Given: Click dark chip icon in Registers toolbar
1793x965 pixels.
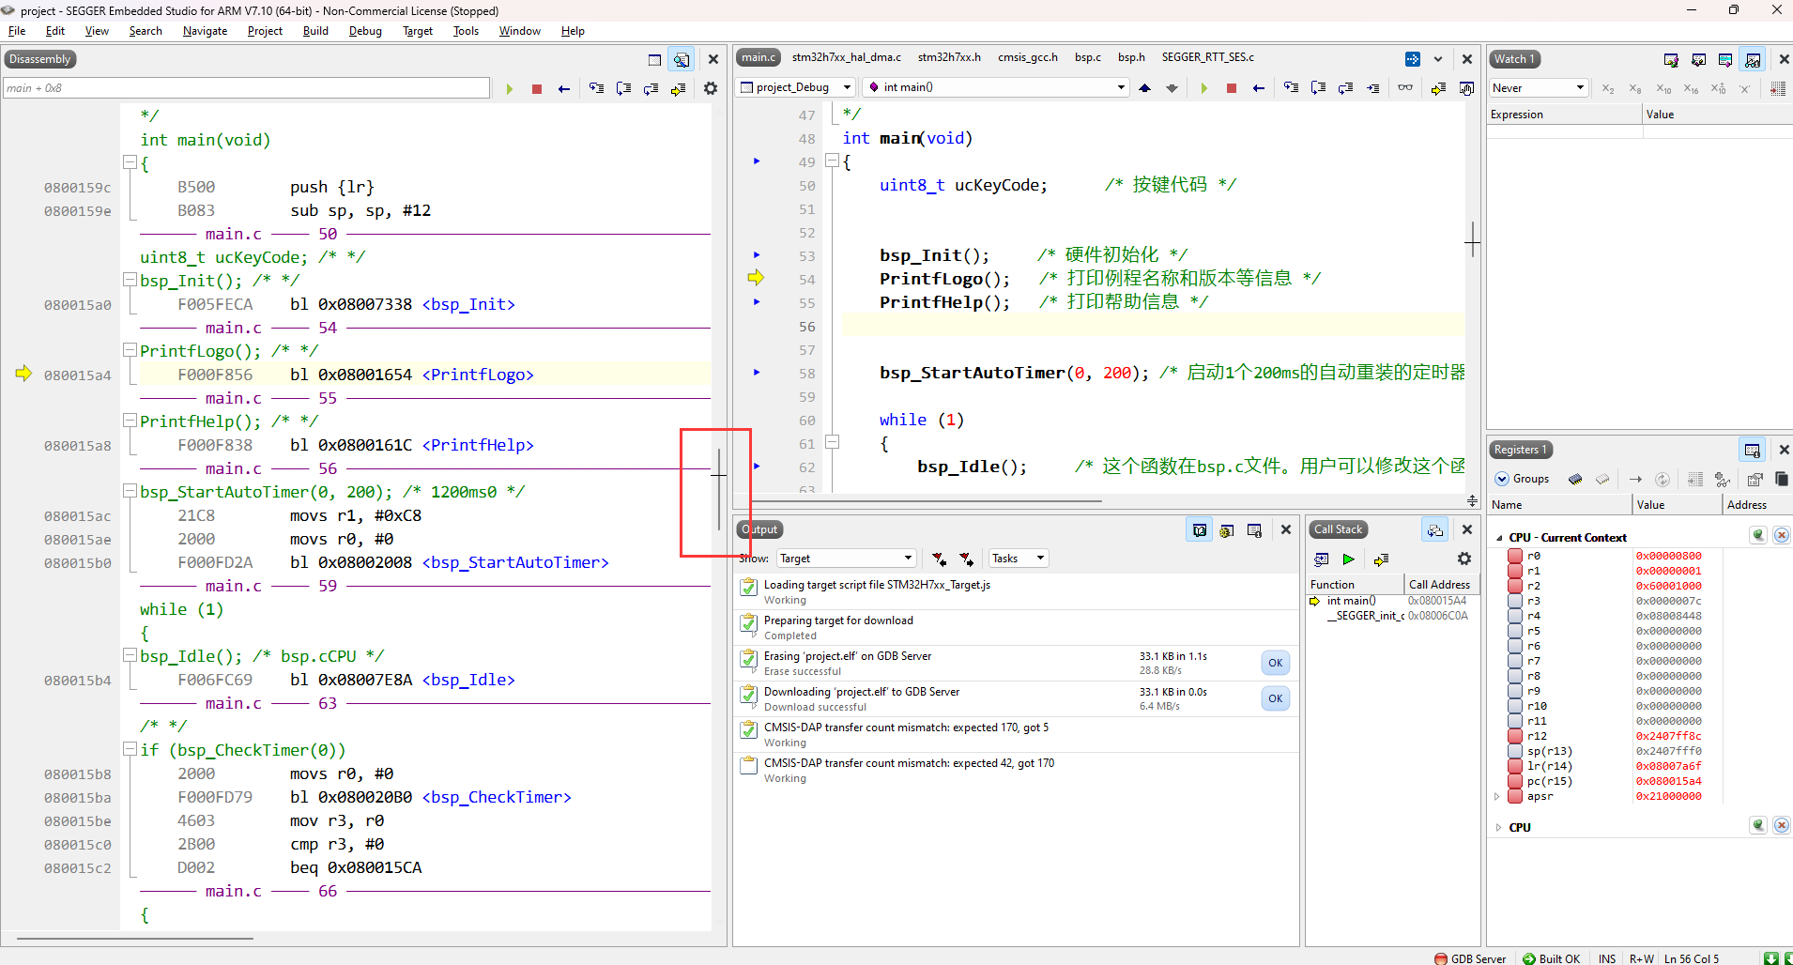Looking at the screenshot, I should click(1575, 479).
